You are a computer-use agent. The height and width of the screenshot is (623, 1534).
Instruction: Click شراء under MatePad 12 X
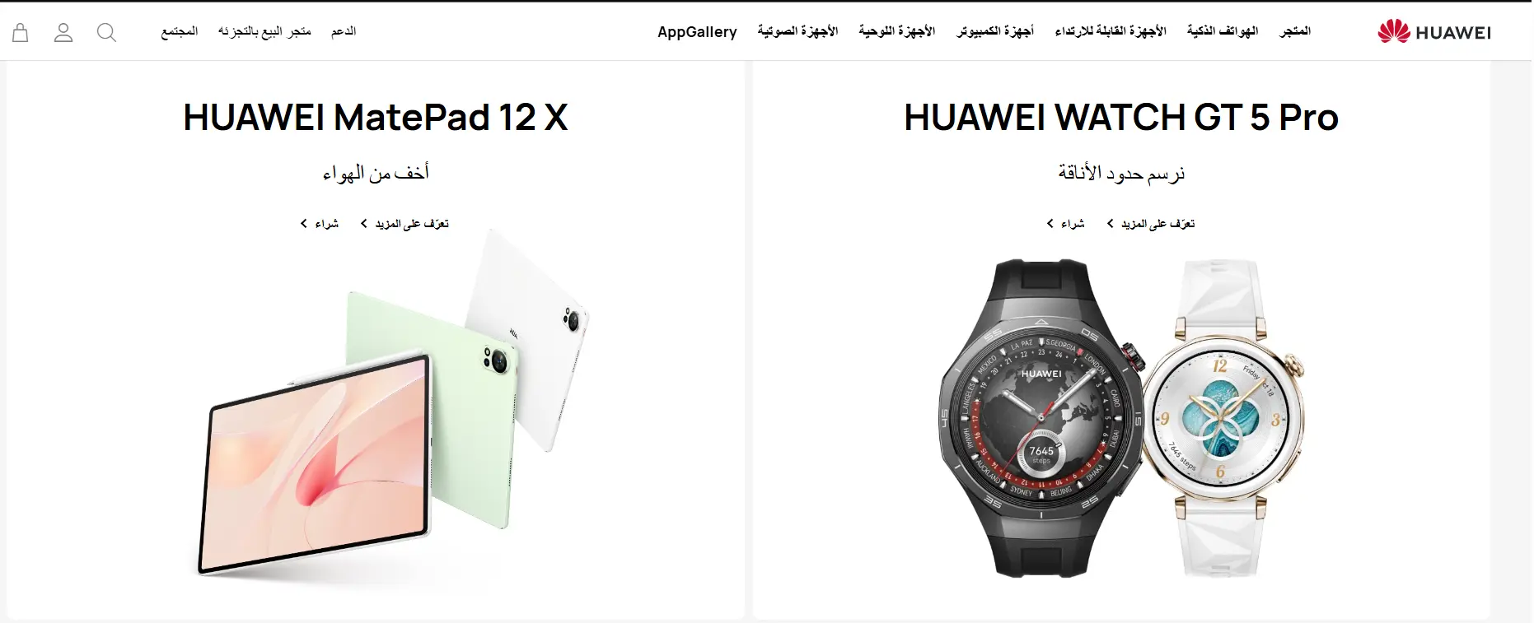[320, 224]
